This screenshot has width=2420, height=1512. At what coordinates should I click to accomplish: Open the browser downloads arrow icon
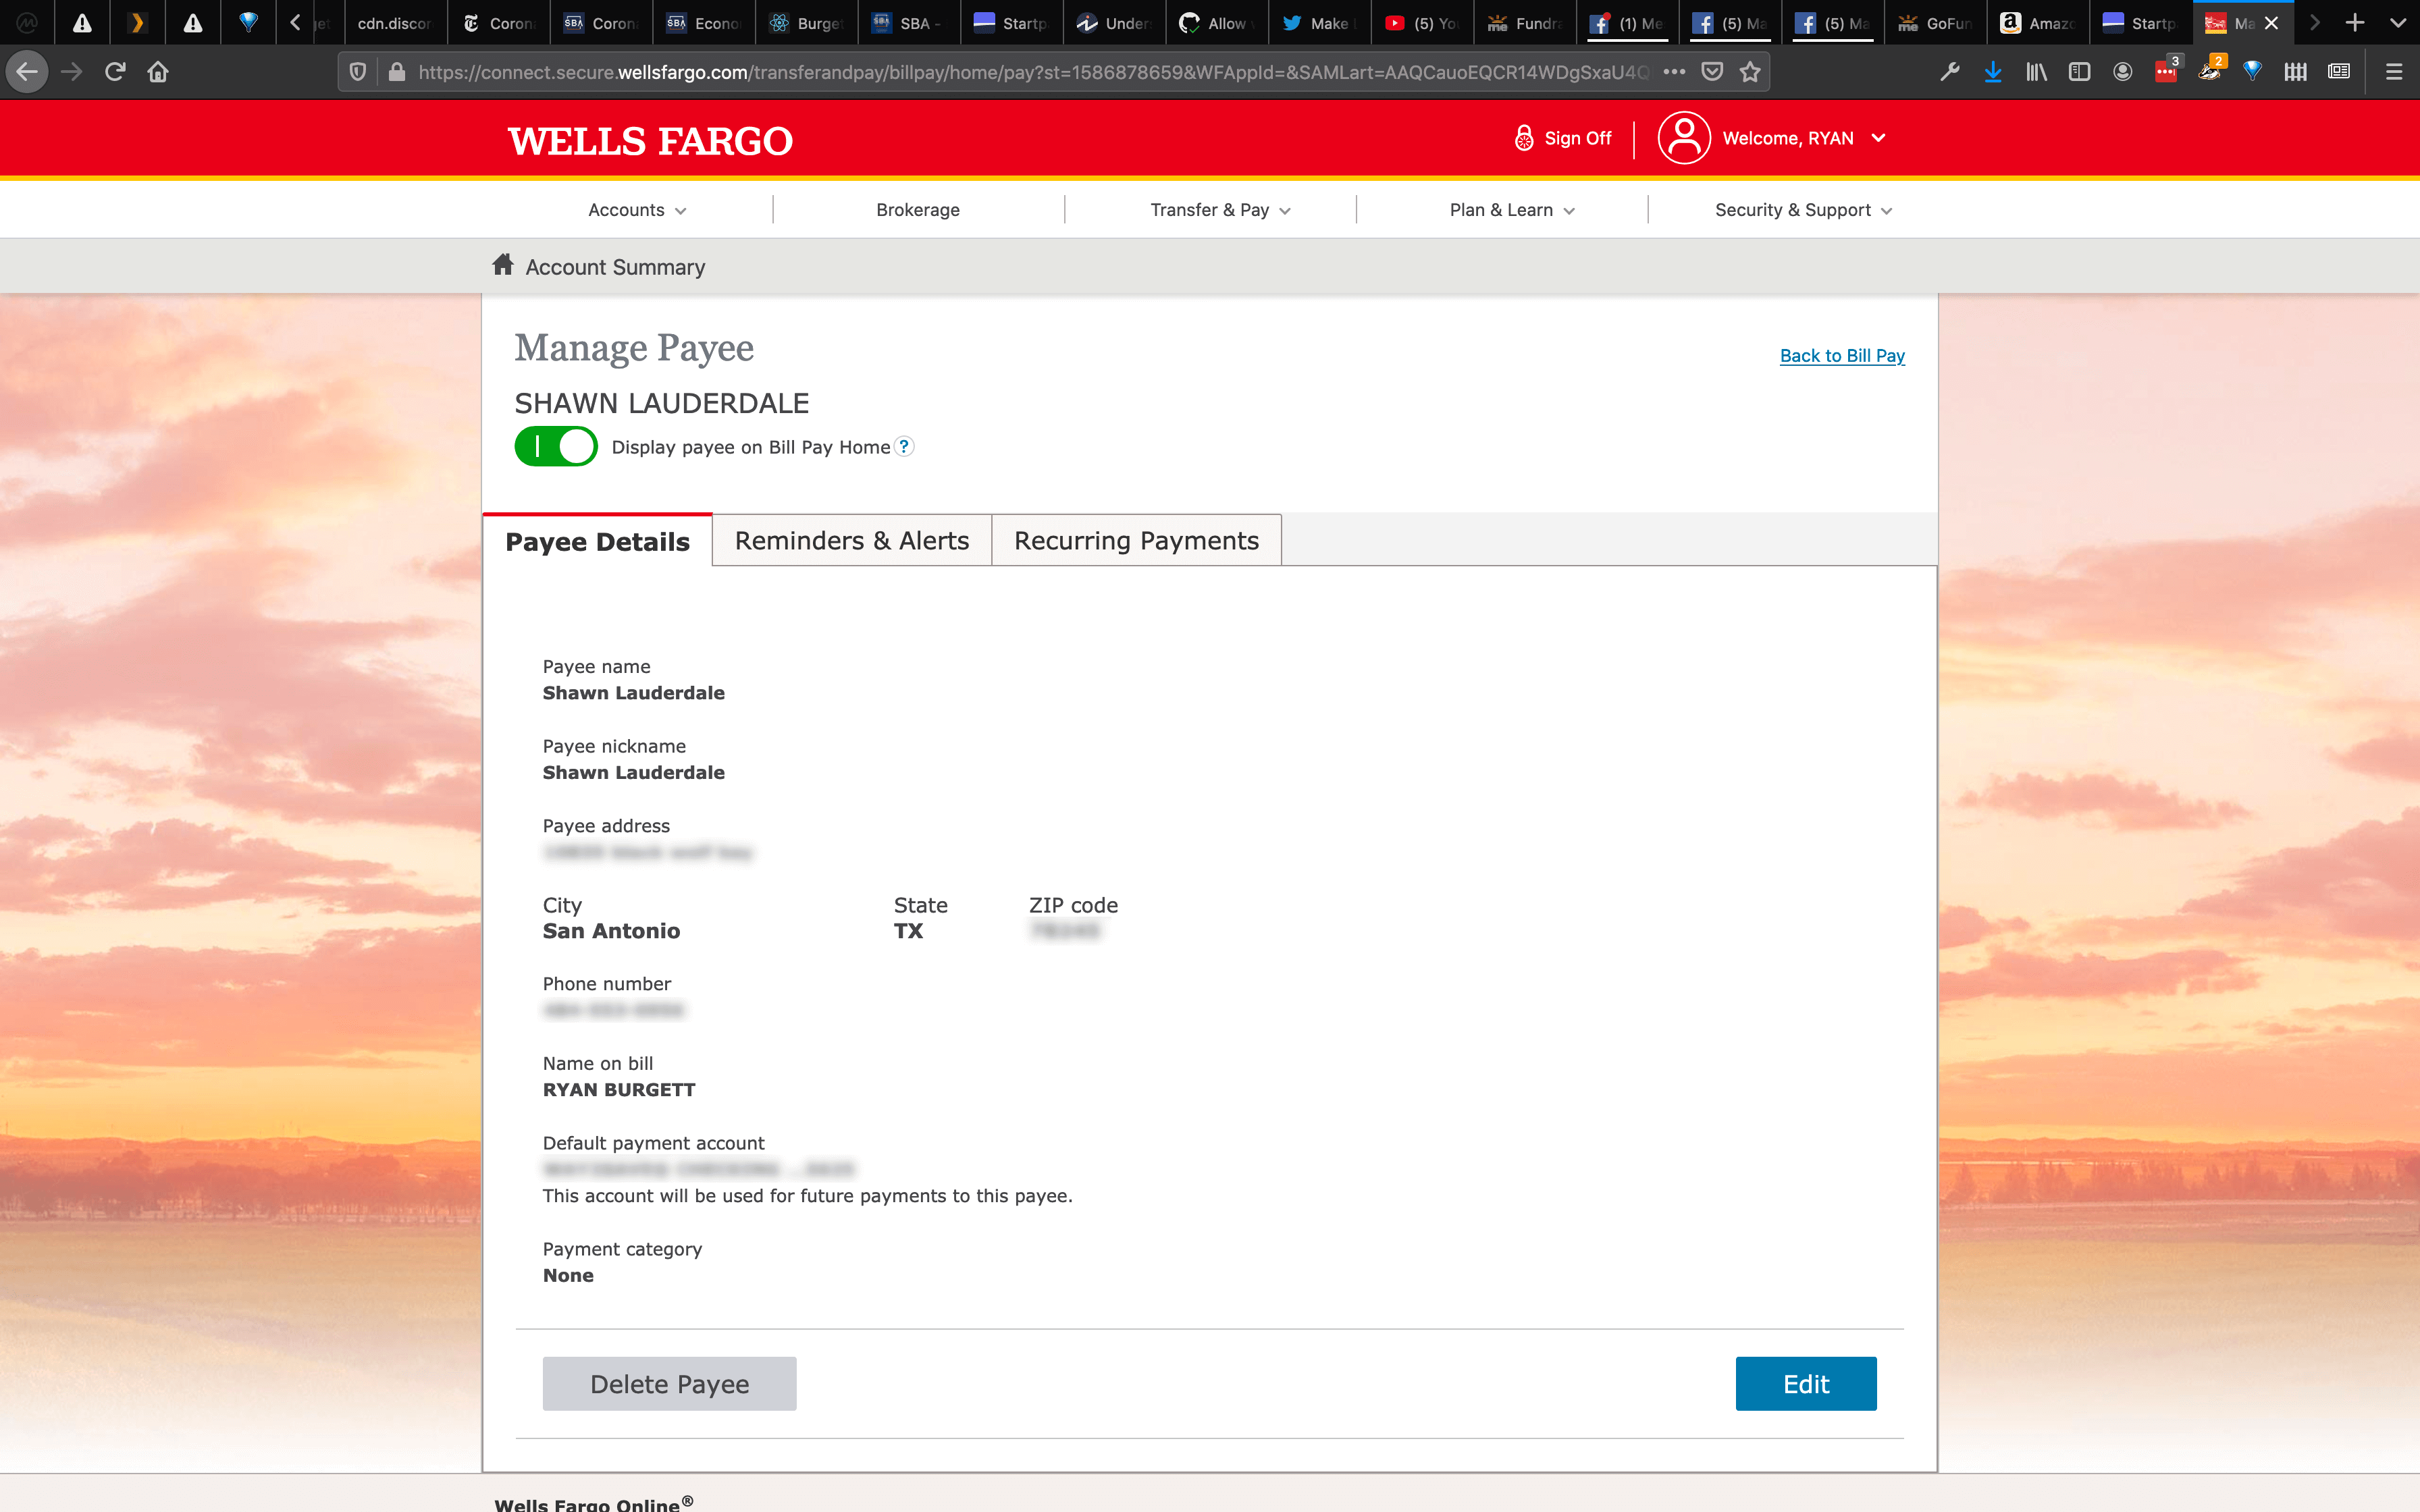[1993, 72]
